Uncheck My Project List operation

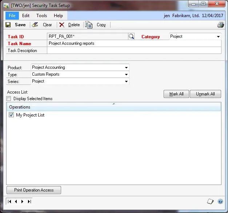click(11, 115)
